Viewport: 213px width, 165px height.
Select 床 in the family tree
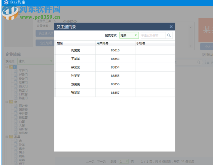click(x=20, y=141)
